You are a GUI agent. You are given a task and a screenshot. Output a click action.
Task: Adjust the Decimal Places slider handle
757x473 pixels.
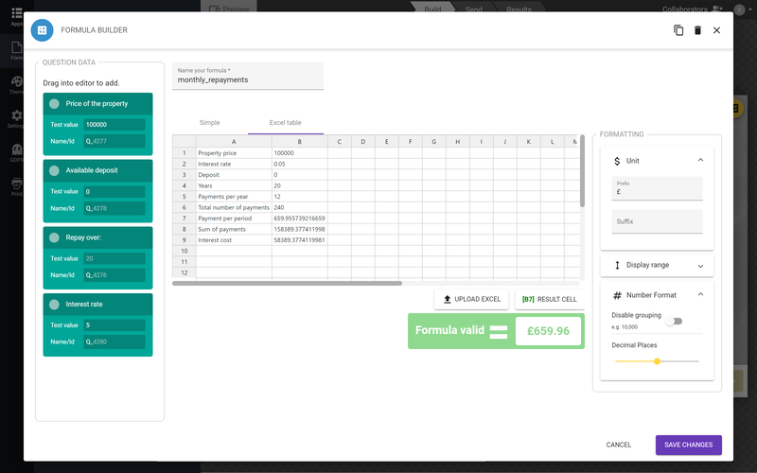(657, 361)
